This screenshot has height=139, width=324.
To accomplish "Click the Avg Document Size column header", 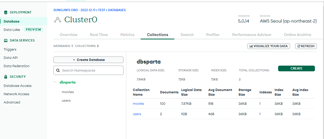I will (x=220, y=92).
